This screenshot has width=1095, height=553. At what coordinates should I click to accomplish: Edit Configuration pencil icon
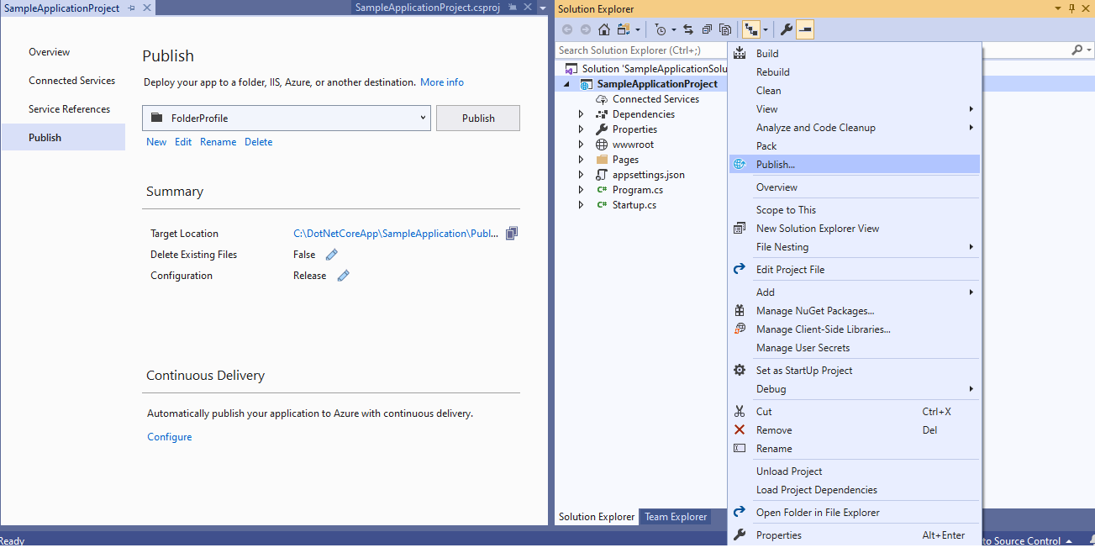tap(343, 276)
